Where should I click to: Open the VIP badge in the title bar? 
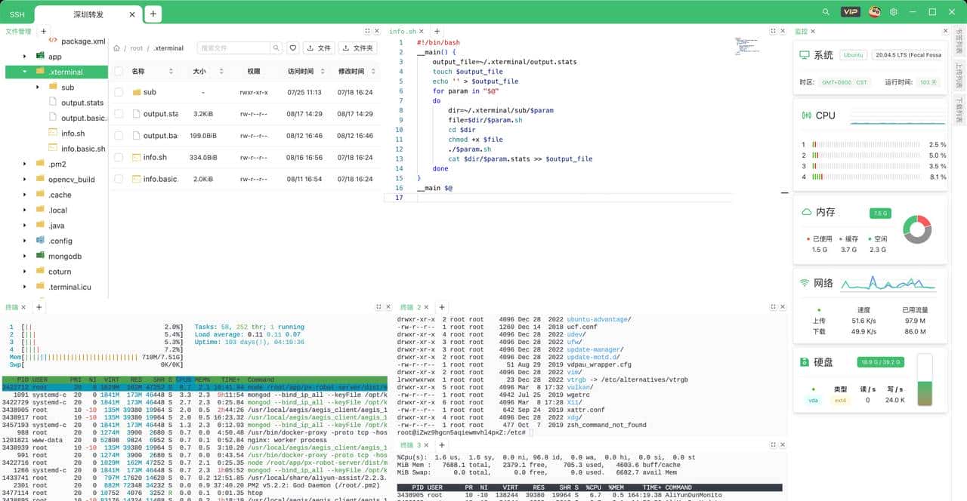click(851, 12)
